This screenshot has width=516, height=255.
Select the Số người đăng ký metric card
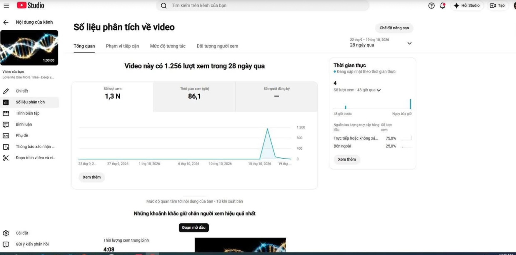click(277, 97)
